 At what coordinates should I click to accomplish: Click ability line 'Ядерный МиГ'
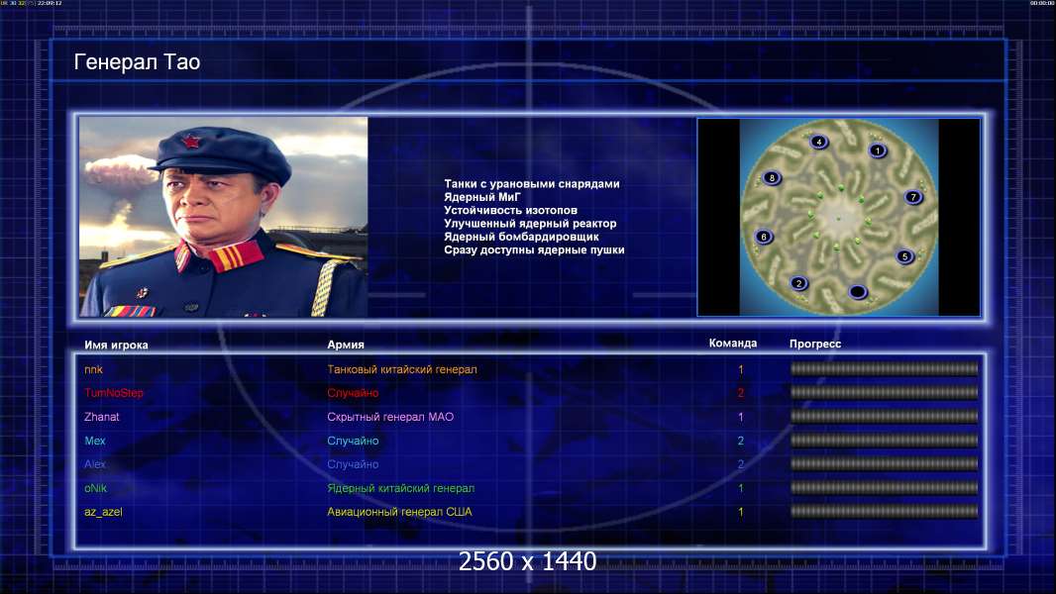[482, 197]
